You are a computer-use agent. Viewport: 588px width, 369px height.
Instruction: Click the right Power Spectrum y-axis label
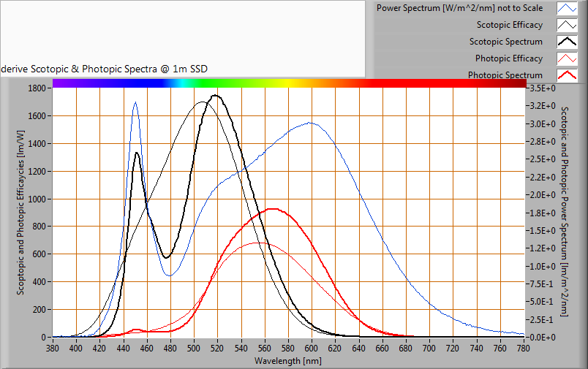(564, 211)
